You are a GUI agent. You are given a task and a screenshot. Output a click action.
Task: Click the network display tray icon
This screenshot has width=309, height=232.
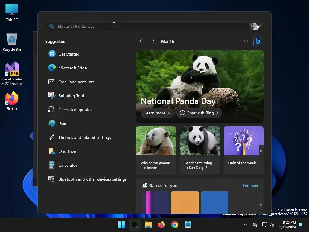coord(264,225)
